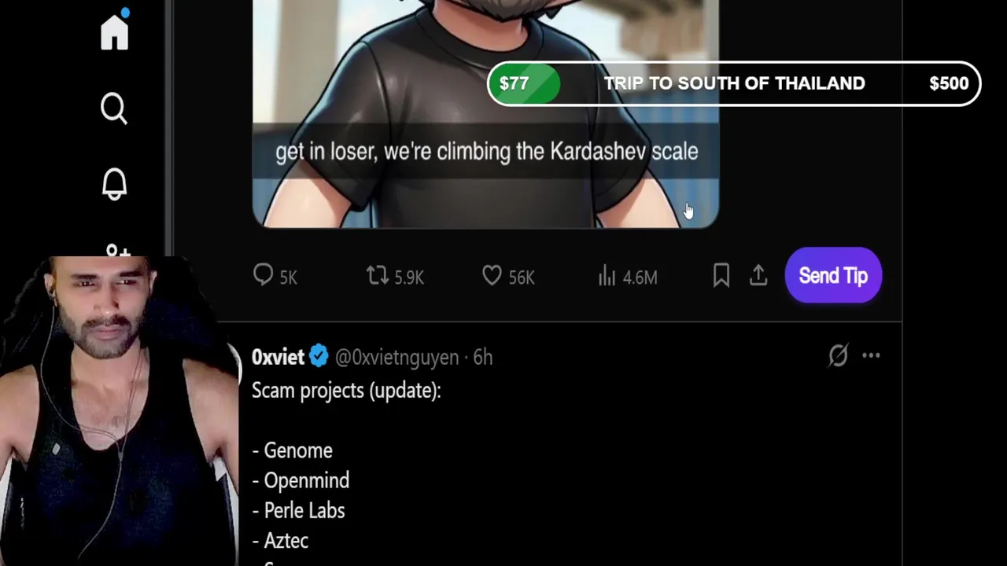Click 0xviet's blue verified badge
Screen dimensions: 1007x566
319,357
